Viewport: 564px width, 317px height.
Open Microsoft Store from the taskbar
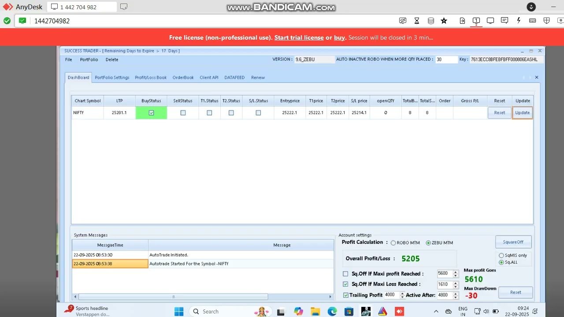click(349, 311)
